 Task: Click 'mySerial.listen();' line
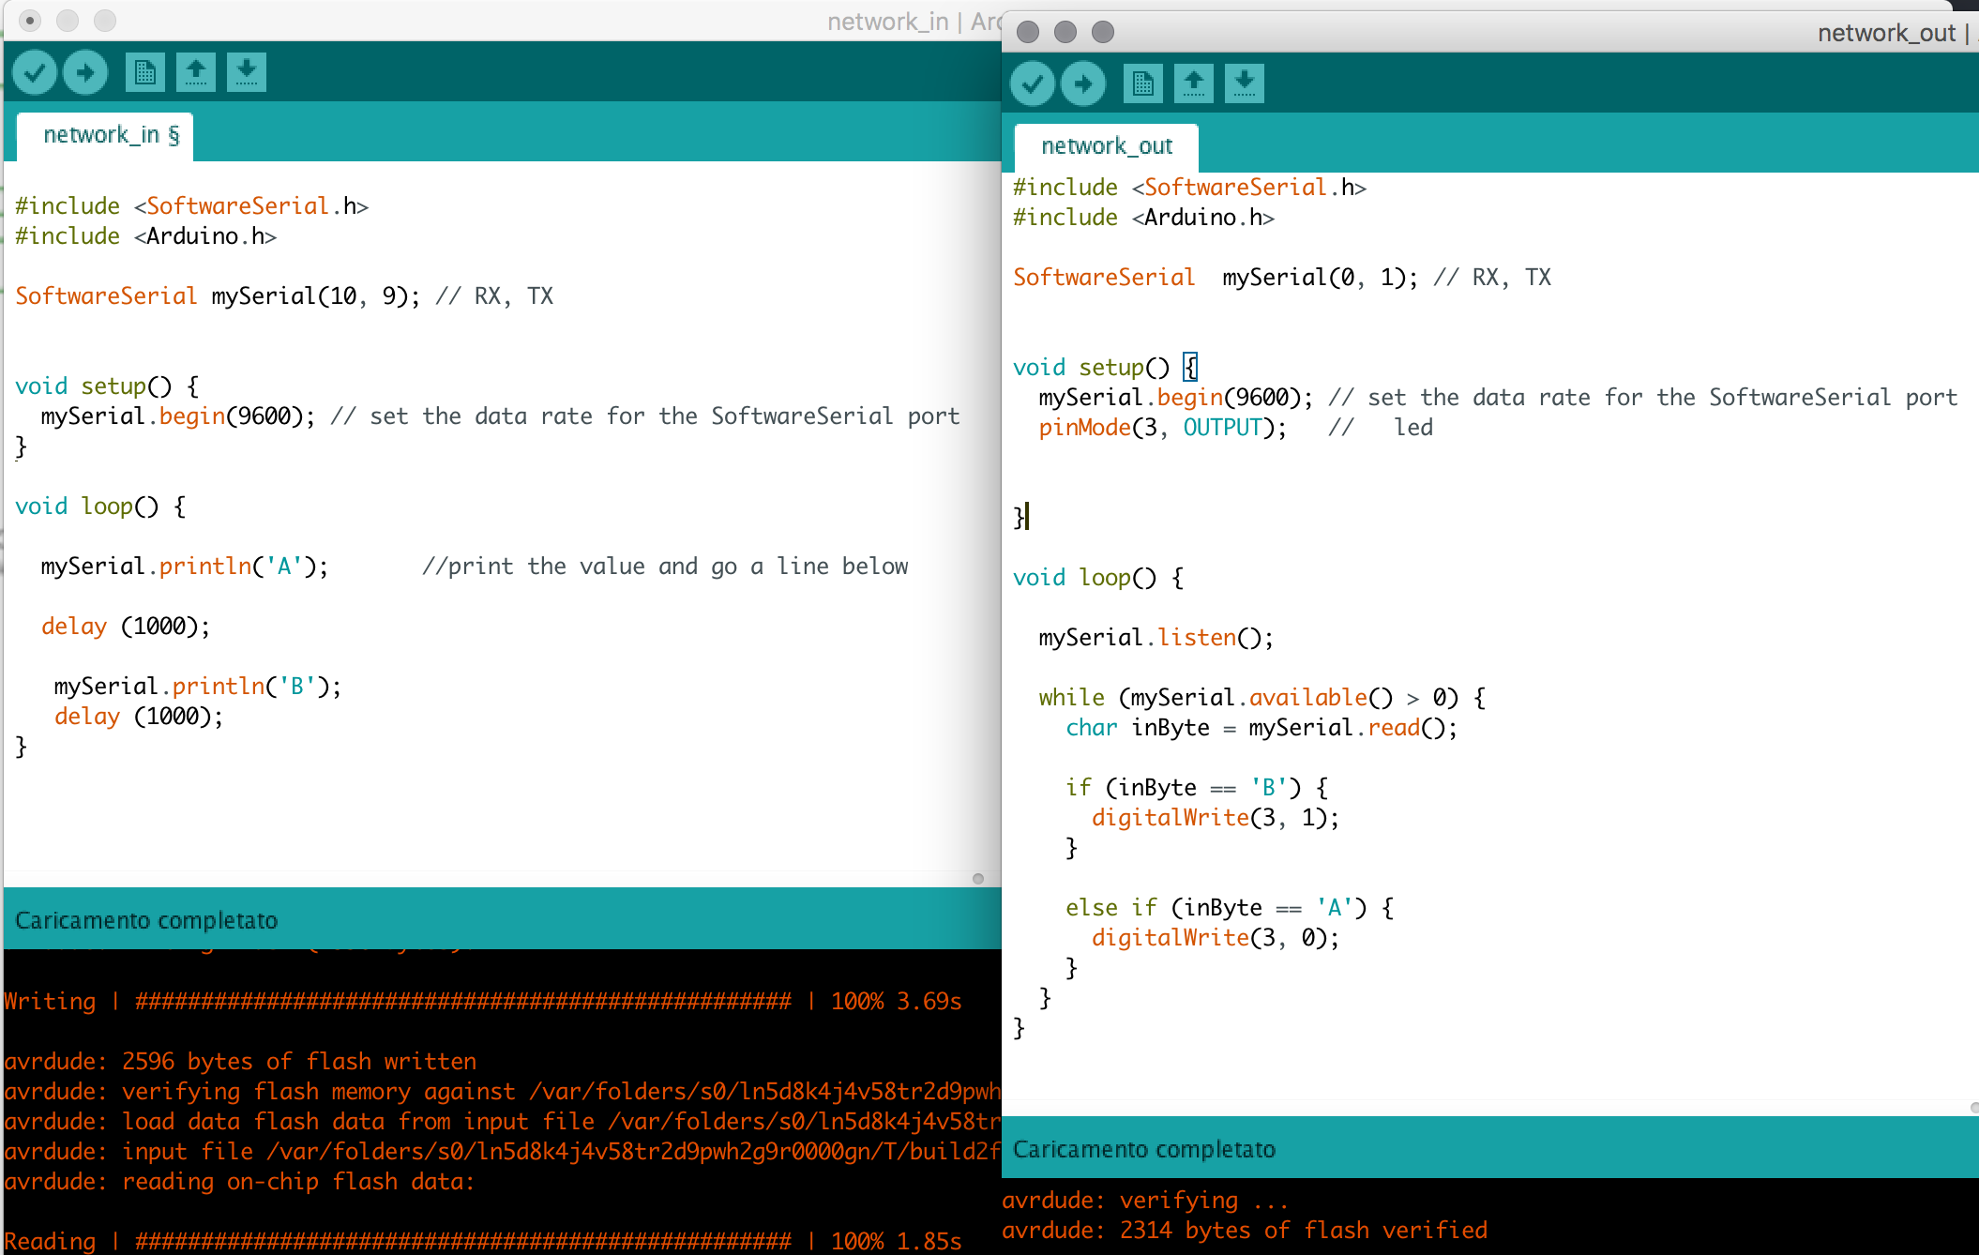point(1156,638)
